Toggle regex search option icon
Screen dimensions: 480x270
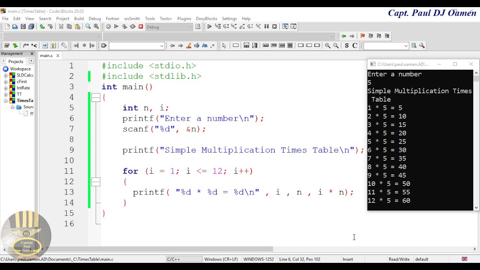[213, 45]
